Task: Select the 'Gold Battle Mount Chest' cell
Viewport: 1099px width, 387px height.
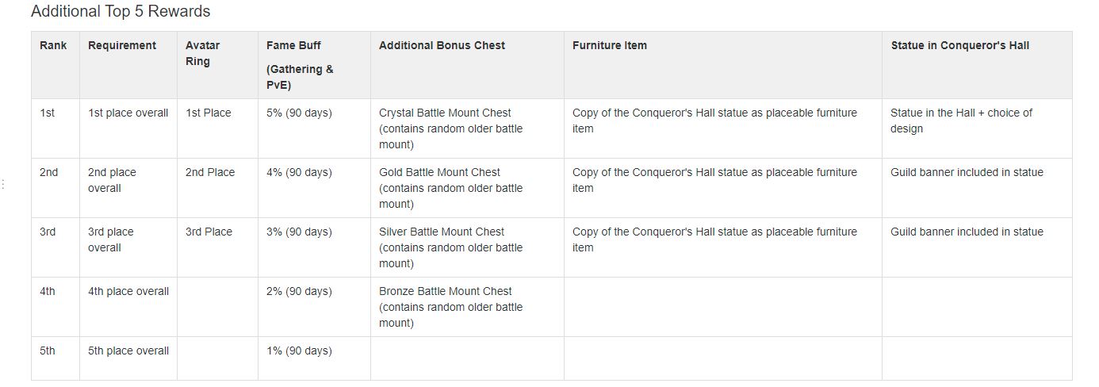Action: pos(467,188)
